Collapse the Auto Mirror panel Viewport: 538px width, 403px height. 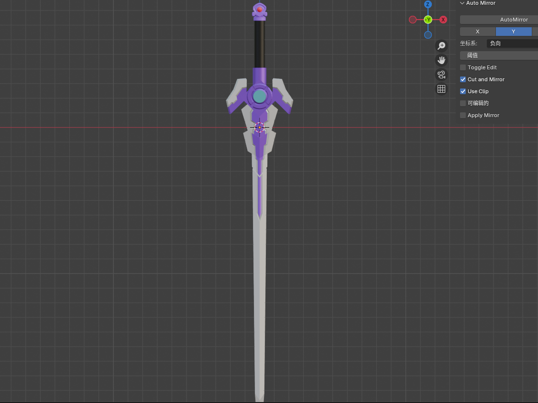coord(462,3)
